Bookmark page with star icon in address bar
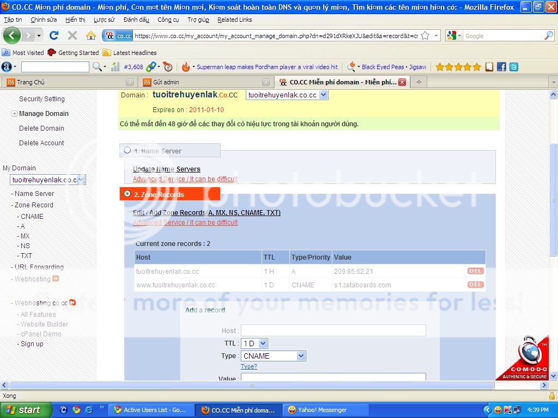This screenshot has height=418, width=558. pyautogui.click(x=425, y=35)
